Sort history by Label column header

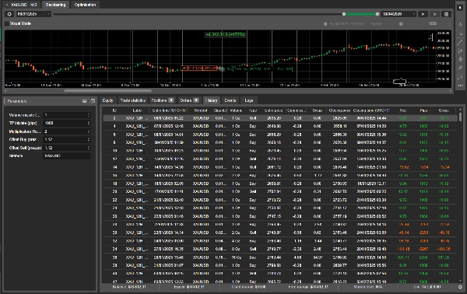(x=137, y=110)
